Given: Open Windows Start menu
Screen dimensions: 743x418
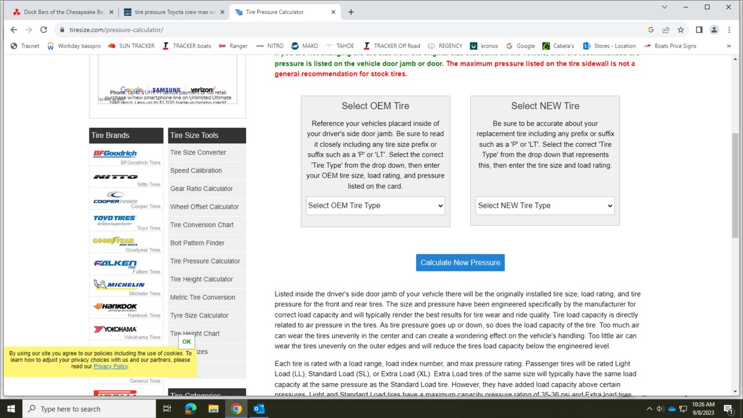Looking at the screenshot, I should pyautogui.click(x=11, y=409).
